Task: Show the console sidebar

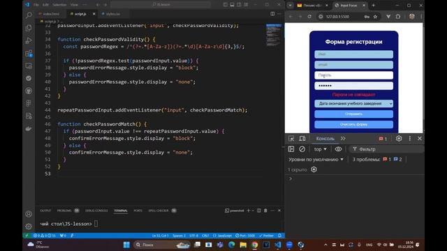Action: coord(291,149)
